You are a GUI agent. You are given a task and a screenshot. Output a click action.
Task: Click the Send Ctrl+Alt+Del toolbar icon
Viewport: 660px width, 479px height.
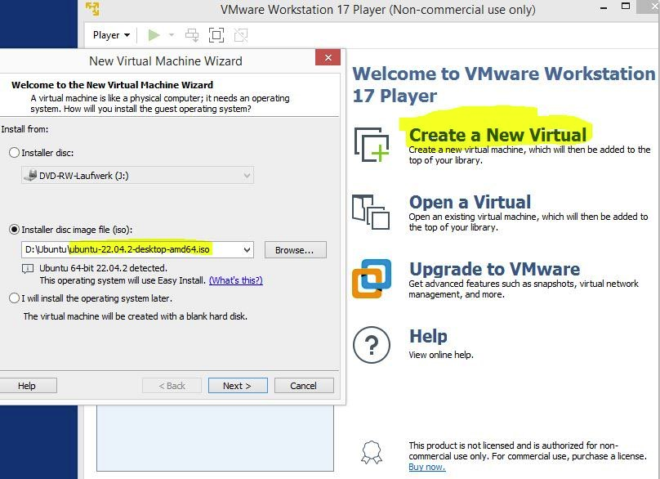point(192,35)
